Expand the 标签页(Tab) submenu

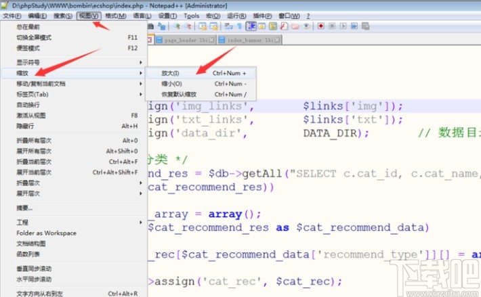coord(75,94)
